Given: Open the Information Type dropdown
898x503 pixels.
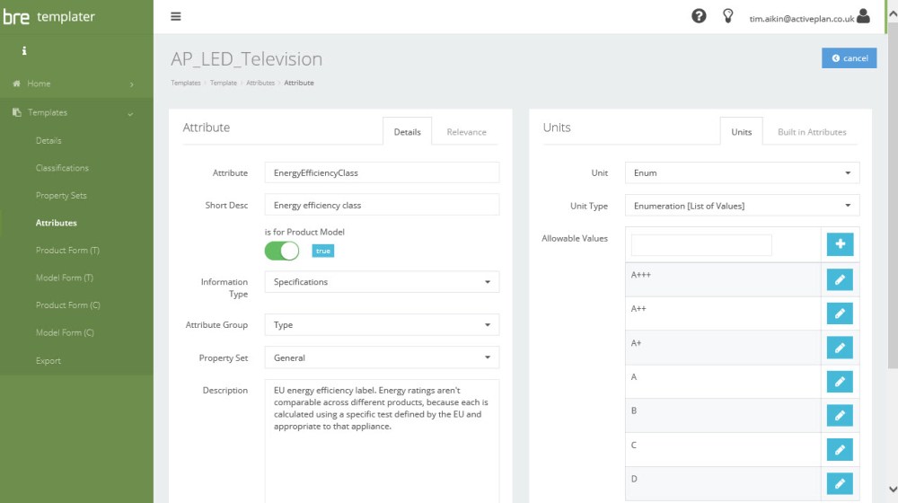Looking at the screenshot, I should click(x=382, y=282).
